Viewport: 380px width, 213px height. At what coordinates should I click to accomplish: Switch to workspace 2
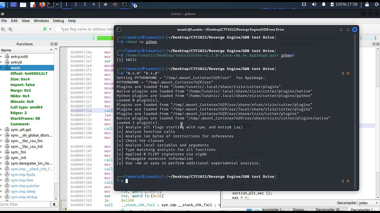click(x=76, y=4)
